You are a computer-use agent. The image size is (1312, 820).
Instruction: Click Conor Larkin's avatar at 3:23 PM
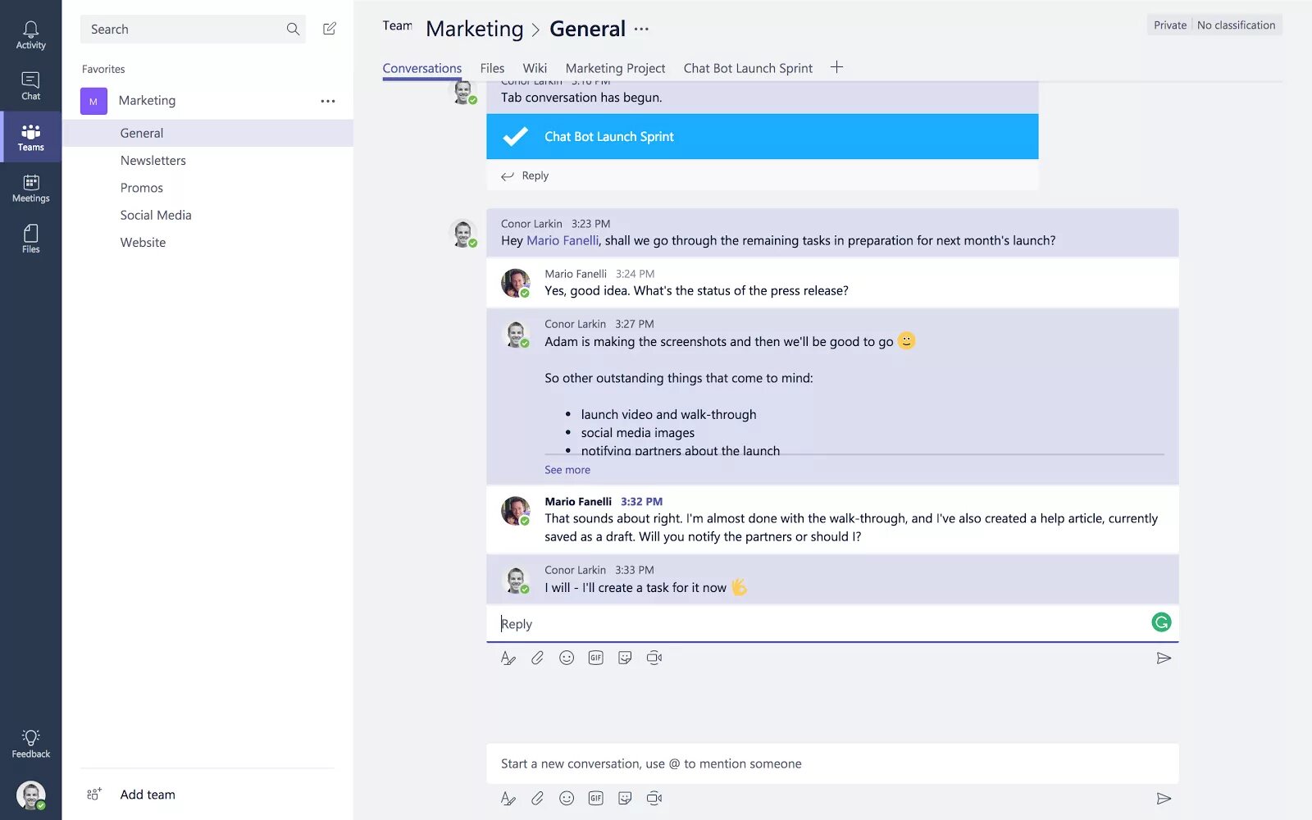click(x=463, y=233)
